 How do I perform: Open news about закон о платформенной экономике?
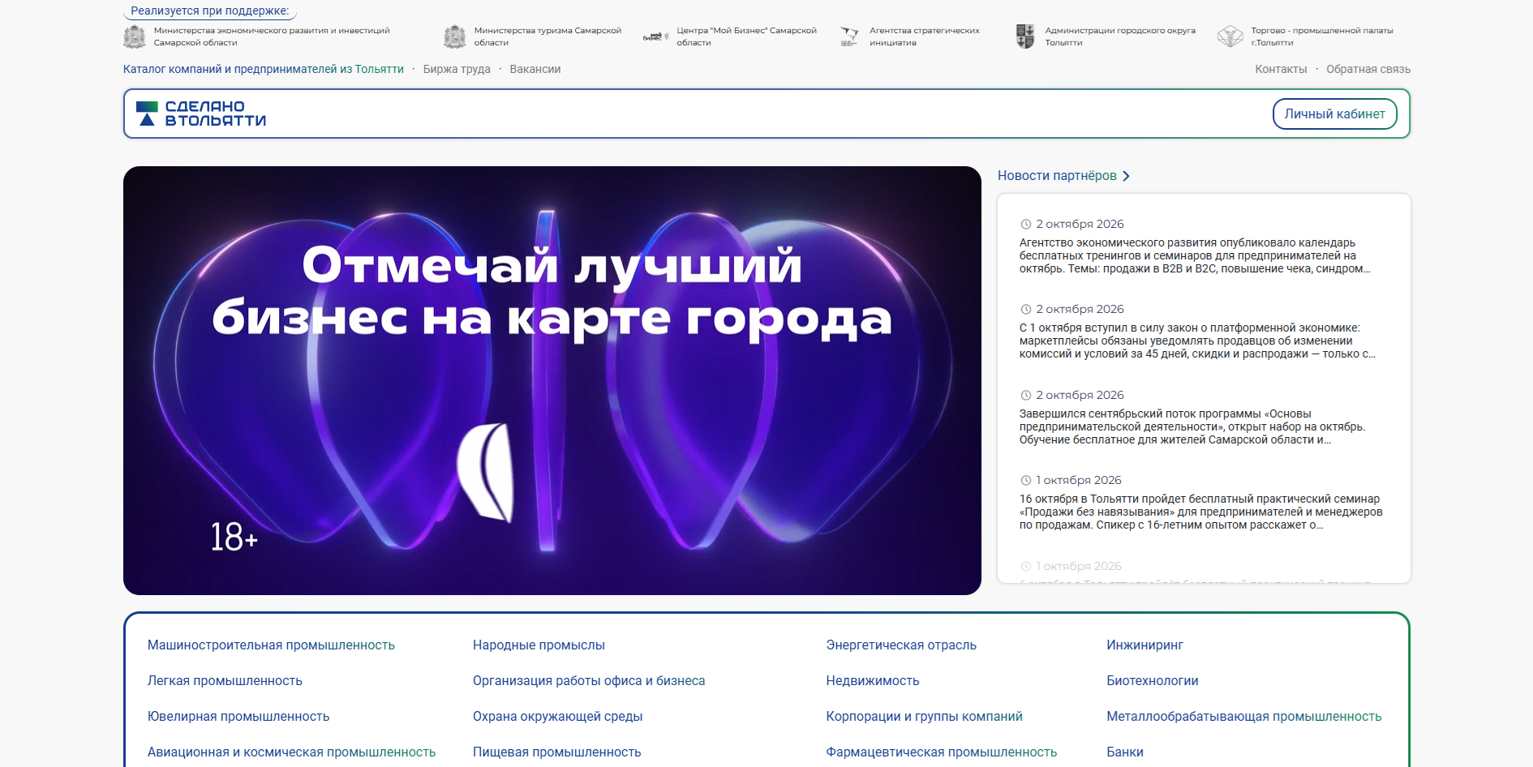click(x=1197, y=341)
